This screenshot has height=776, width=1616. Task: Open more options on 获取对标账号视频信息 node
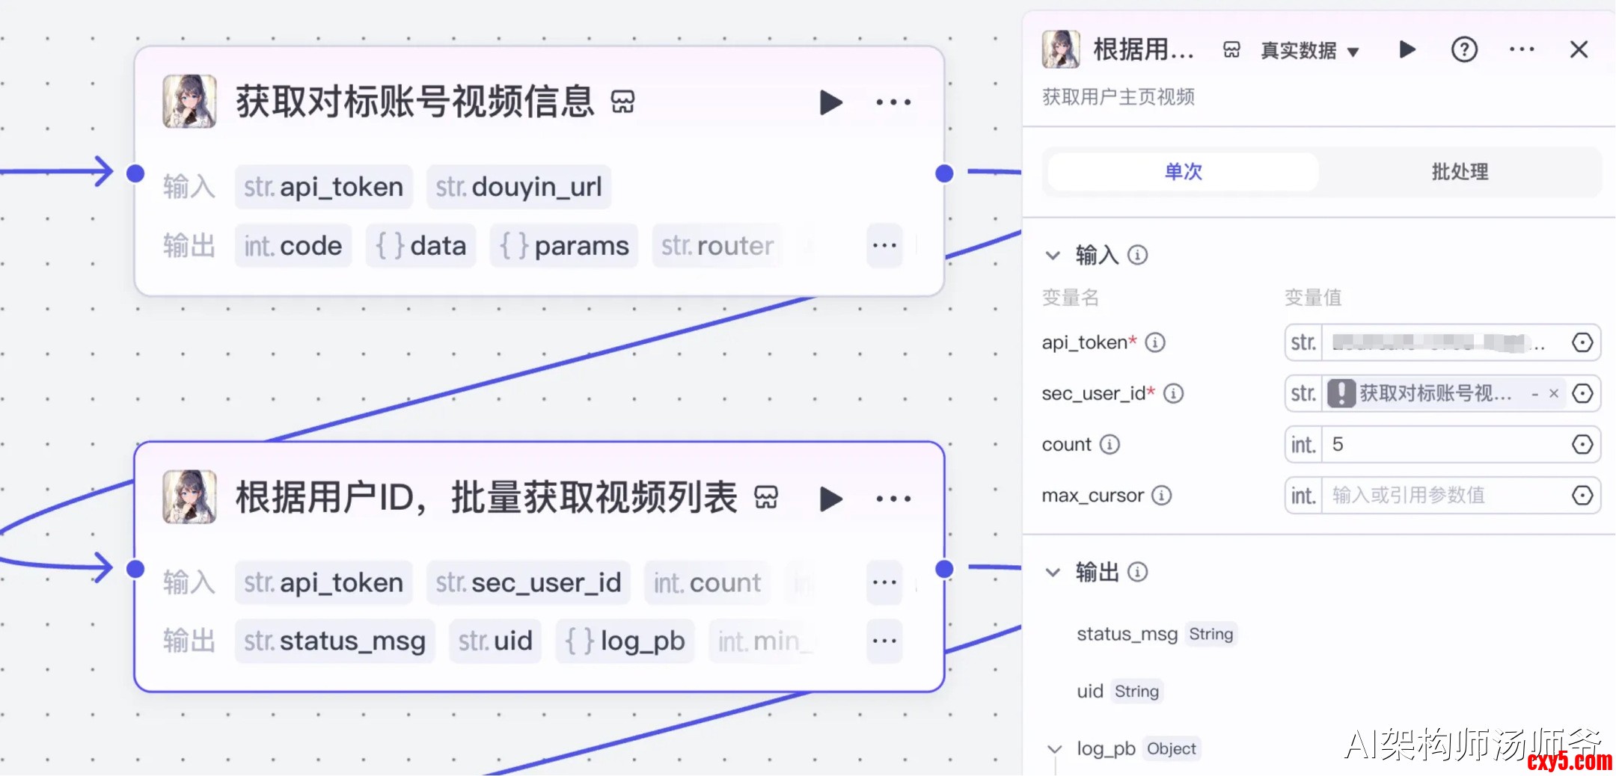coord(893,102)
